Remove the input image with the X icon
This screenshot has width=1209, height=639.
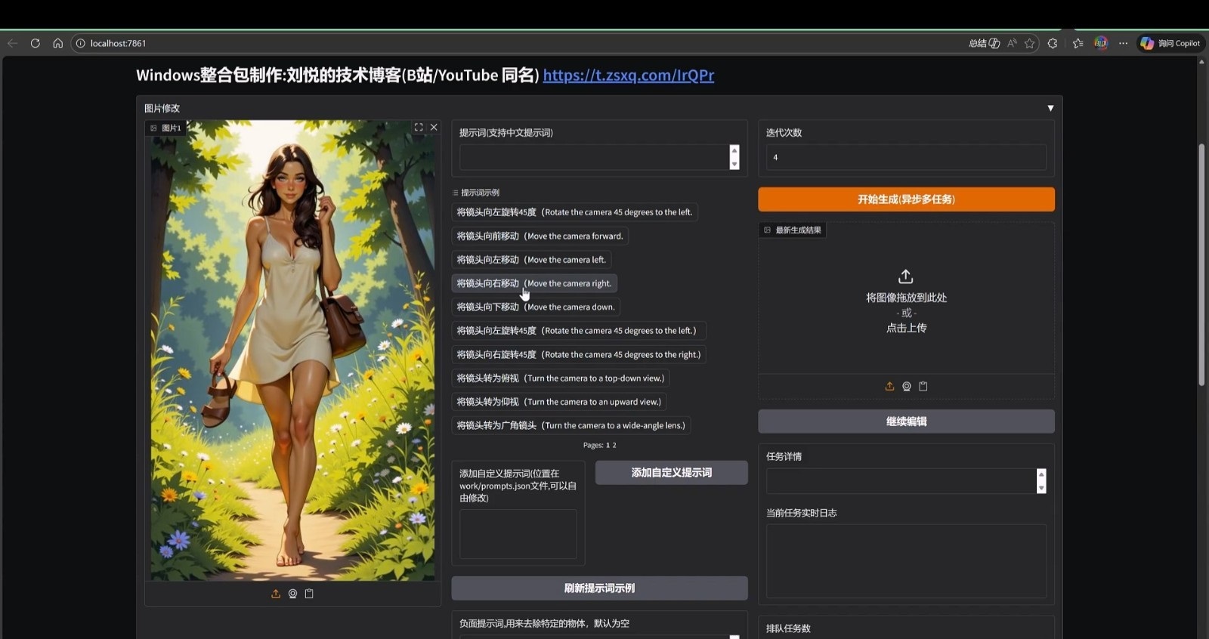(434, 128)
